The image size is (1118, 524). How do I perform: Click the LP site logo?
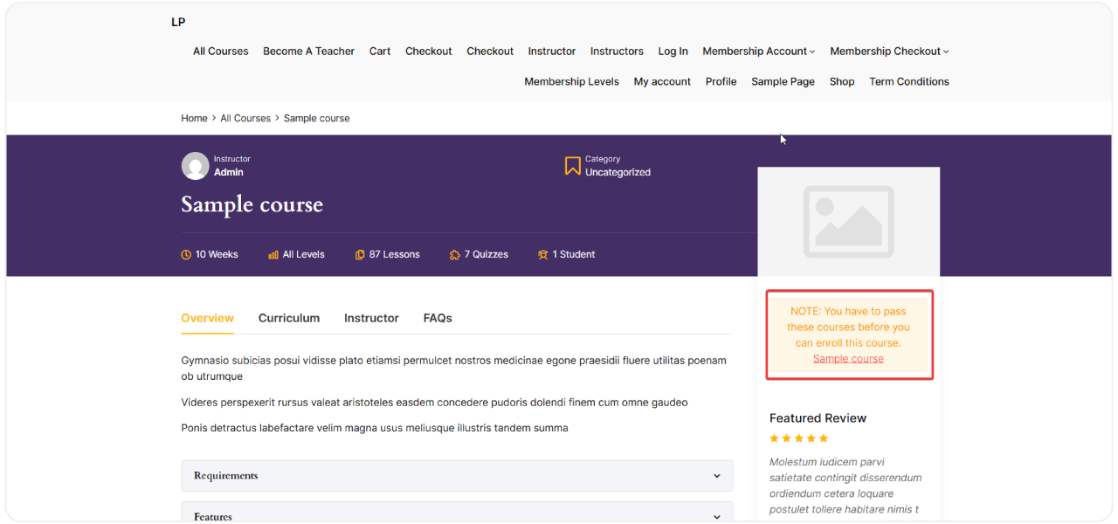point(177,22)
